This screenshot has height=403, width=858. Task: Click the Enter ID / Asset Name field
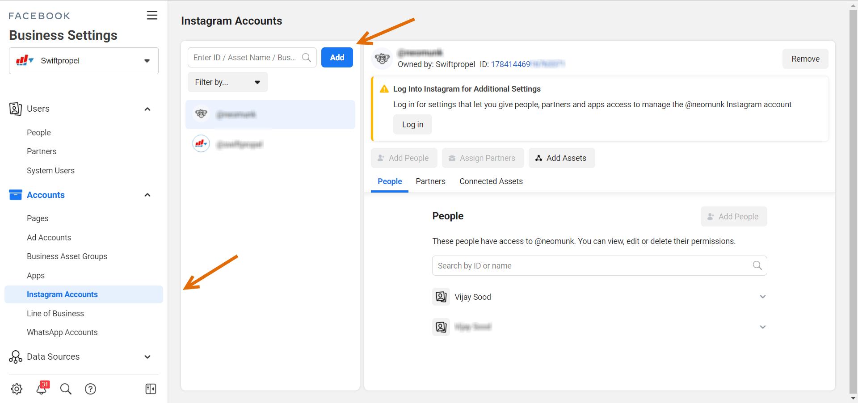click(245, 58)
